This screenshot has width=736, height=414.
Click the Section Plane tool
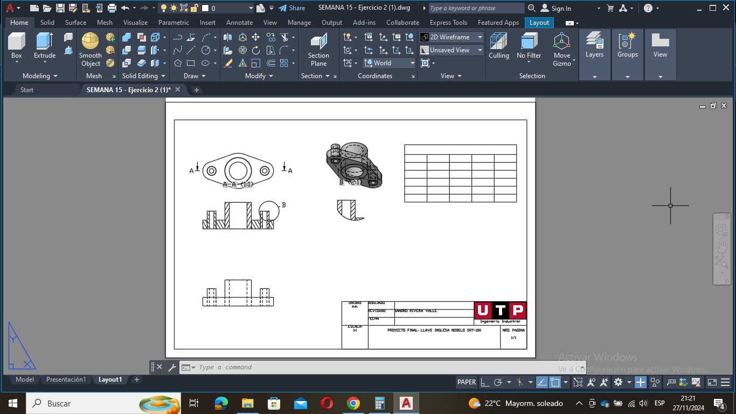[318, 50]
